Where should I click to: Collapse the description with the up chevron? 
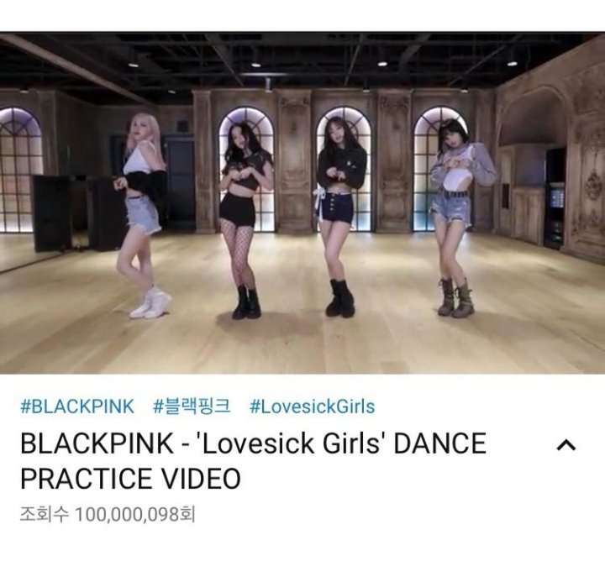[x=566, y=445]
